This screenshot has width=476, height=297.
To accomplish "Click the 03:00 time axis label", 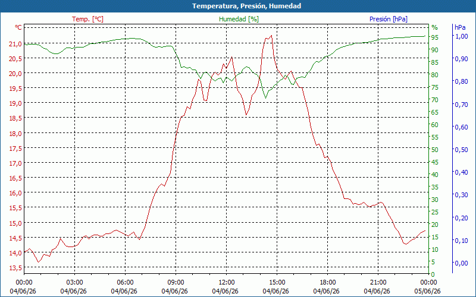I will pos(74,283).
